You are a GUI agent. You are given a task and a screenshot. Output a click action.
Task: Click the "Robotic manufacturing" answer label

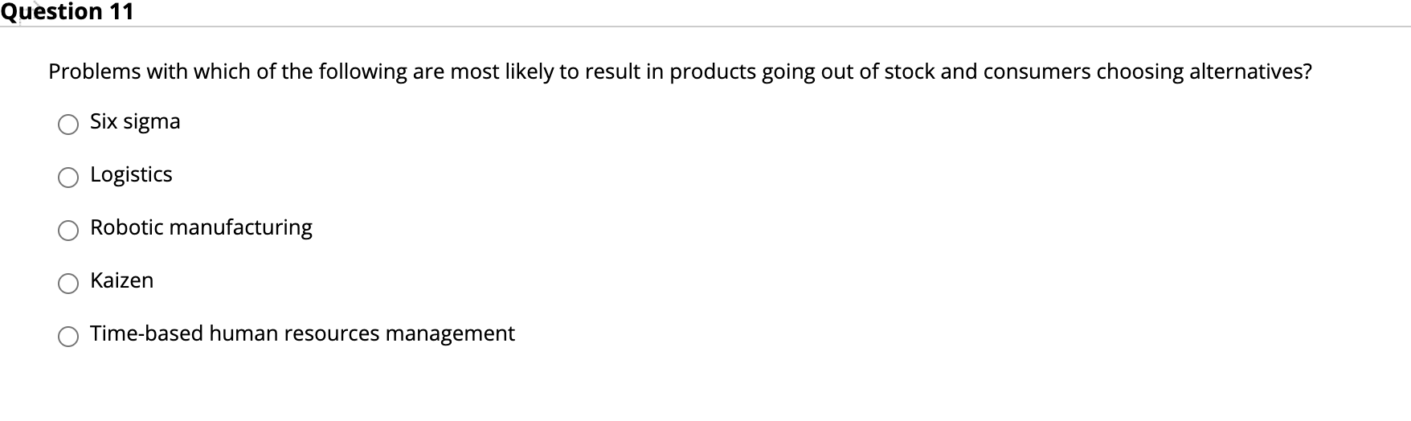[x=201, y=227]
